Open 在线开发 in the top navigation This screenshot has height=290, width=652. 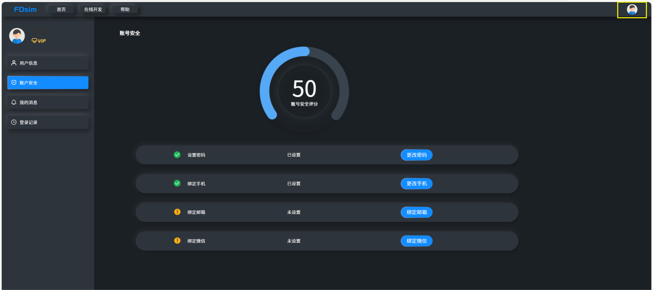[93, 9]
